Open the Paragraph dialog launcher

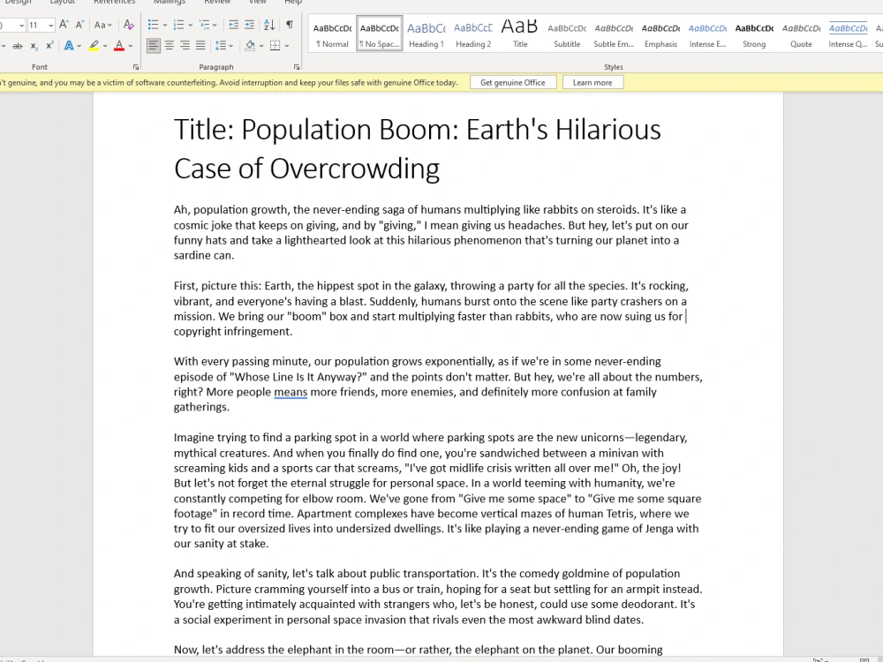tap(297, 67)
